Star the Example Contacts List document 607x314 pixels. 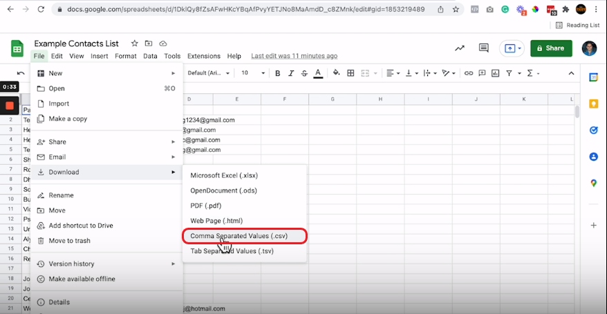[134, 43]
